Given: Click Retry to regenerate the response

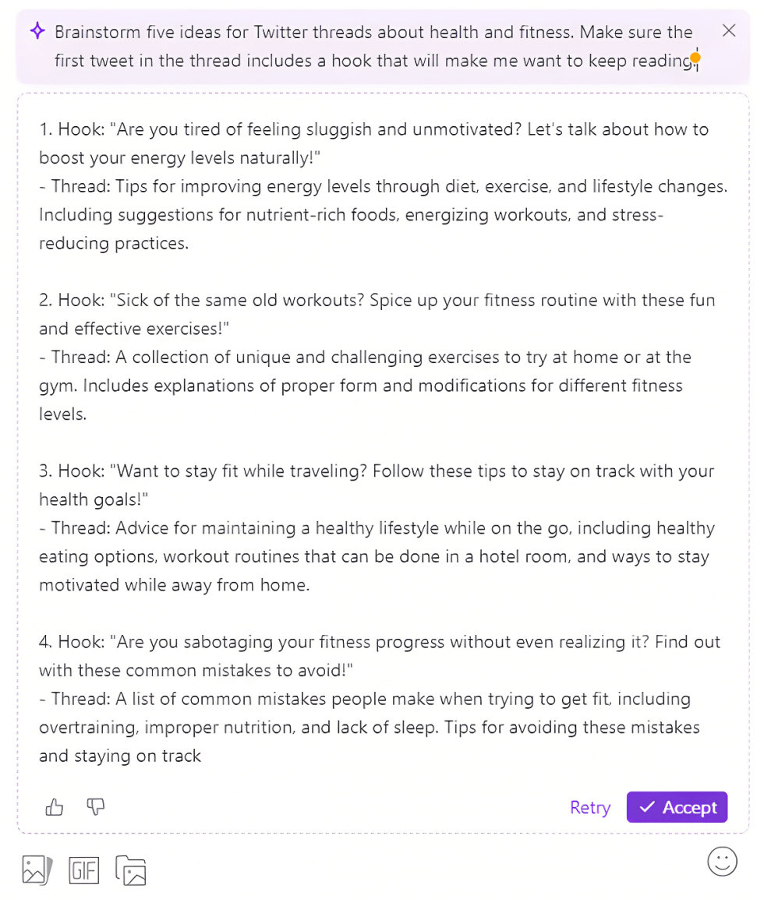Looking at the screenshot, I should (x=589, y=808).
